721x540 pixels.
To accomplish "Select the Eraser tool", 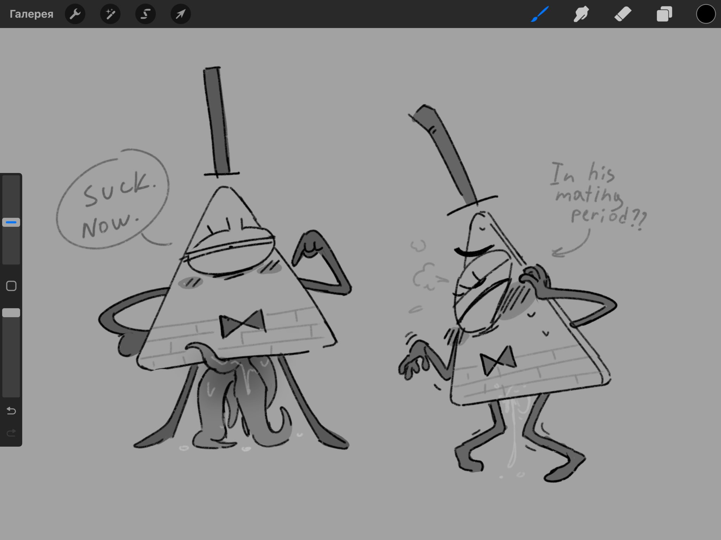I will (623, 14).
